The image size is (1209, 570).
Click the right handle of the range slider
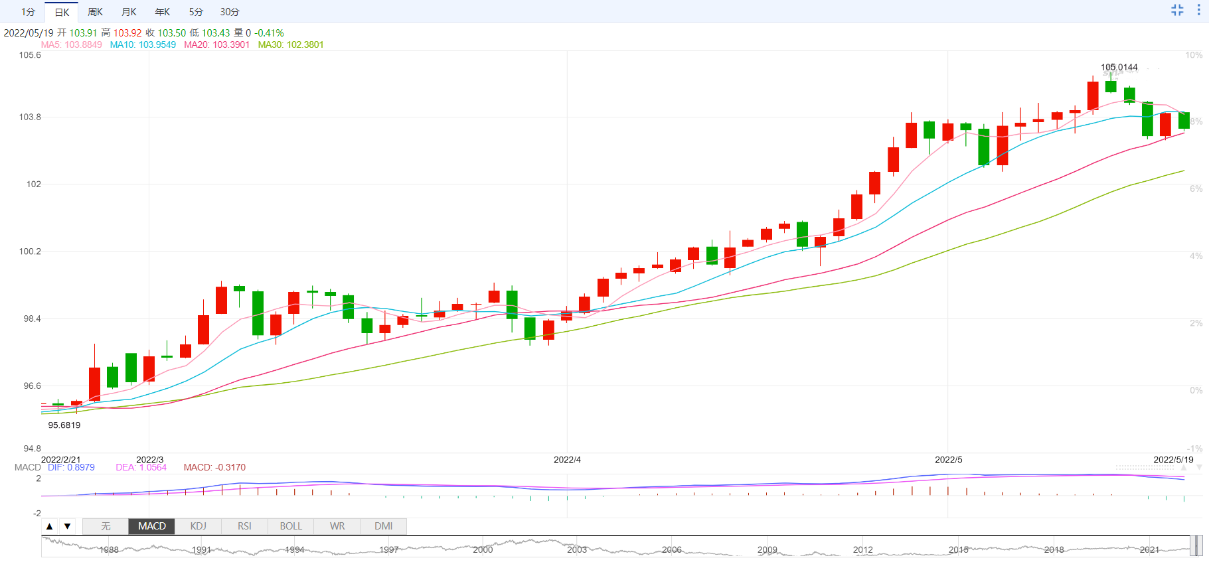[x=1200, y=545]
